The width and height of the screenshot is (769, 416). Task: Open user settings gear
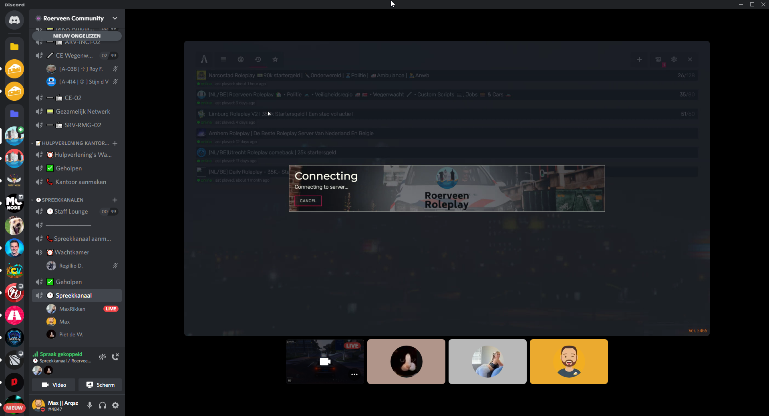point(115,405)
